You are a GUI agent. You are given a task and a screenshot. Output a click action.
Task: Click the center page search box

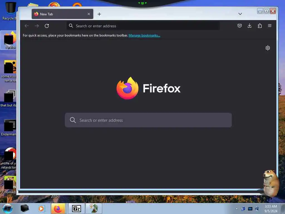coord(148,120)
